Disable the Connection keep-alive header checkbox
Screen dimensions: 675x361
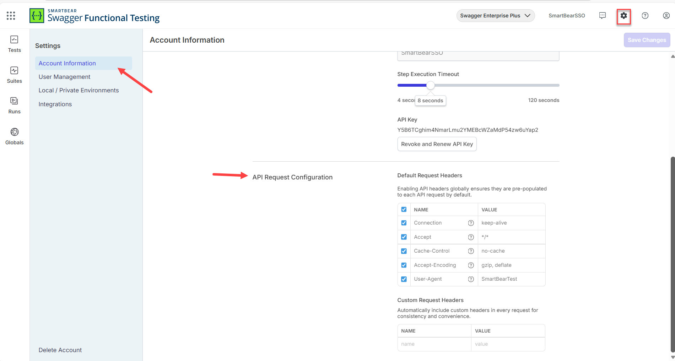[404, 223]
